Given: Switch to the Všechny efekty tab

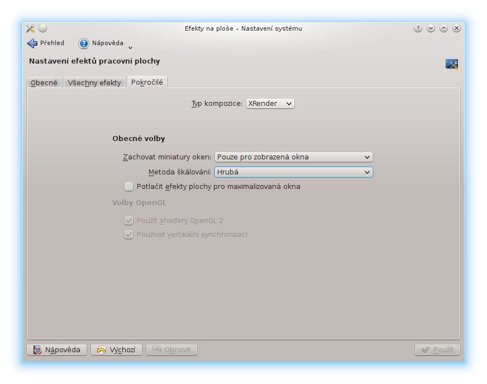Looking at the screenshot, I should click(94, 82).
